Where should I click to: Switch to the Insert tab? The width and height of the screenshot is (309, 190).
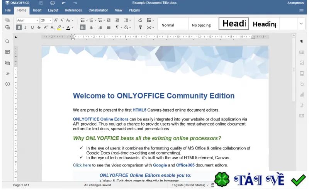point(37,10)
